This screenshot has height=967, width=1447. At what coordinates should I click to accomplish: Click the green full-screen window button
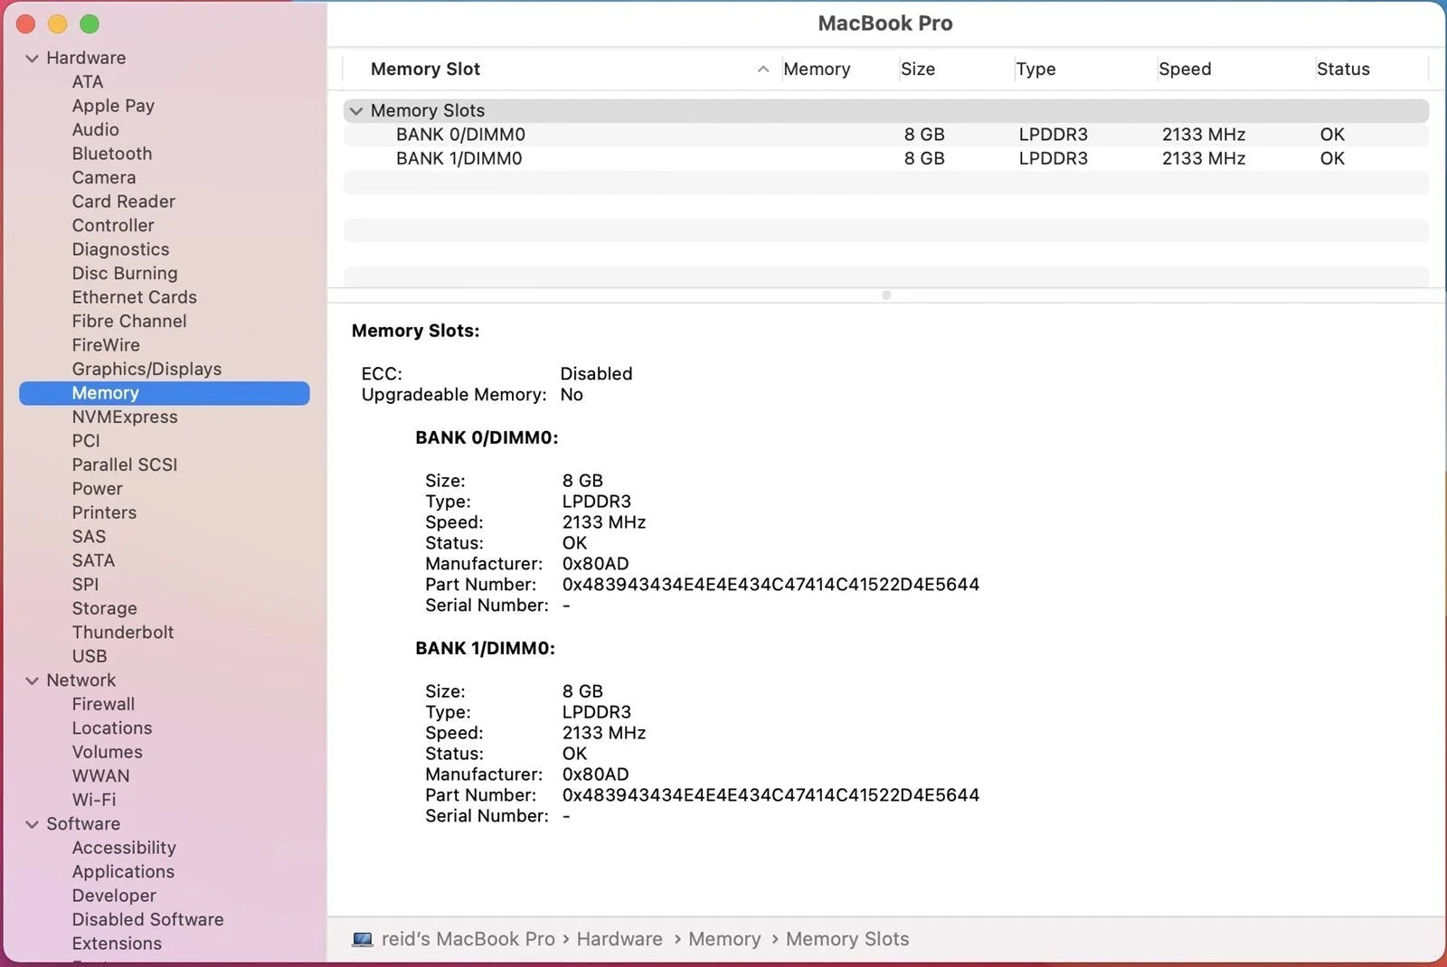pyautogui.click(x=90, y=24)
